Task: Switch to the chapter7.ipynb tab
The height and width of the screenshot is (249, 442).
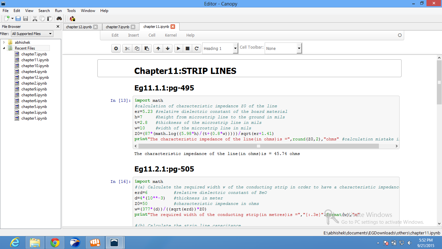Action: [117, 27]
